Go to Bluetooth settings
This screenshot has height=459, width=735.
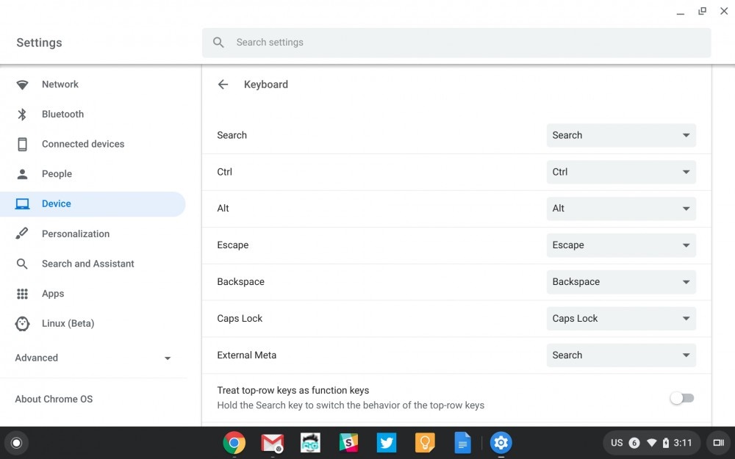click(x=62, y=115)
